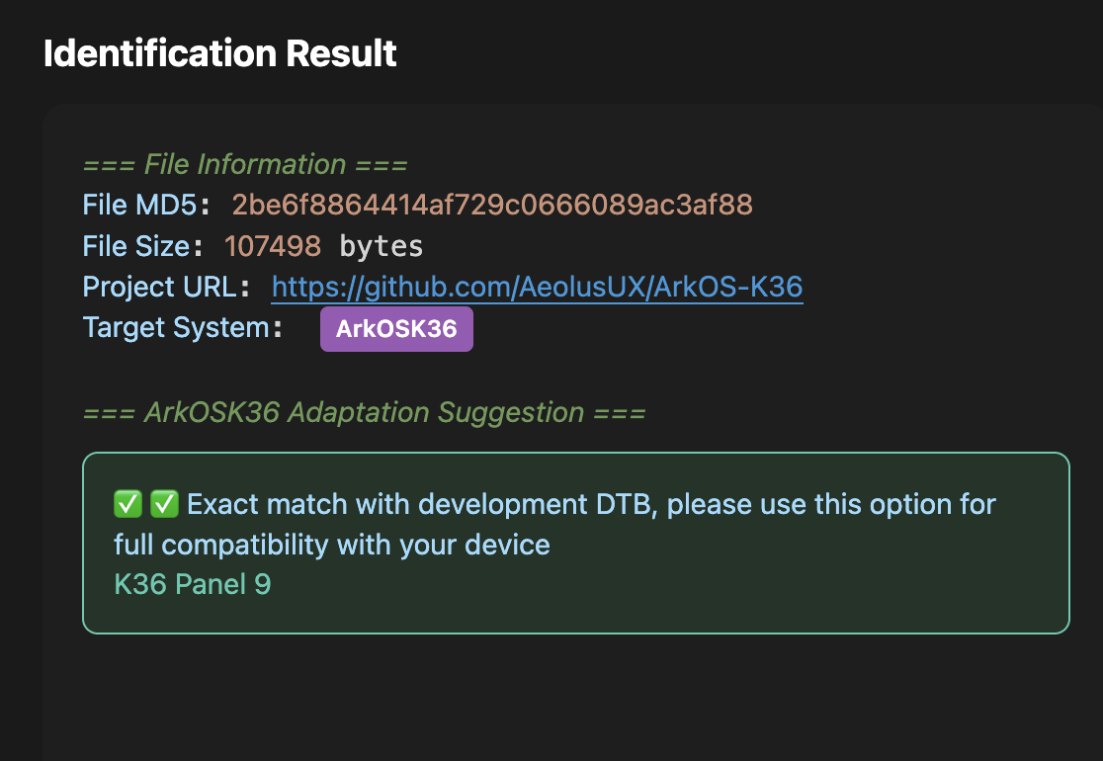Select the K36 Panel 9 option text
Viewport: 1103px width, 761px height.
pyautogui.click(x=193, y=584)
